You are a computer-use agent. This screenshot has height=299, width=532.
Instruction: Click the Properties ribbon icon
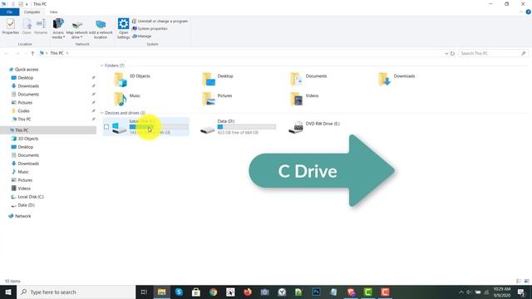11,27
